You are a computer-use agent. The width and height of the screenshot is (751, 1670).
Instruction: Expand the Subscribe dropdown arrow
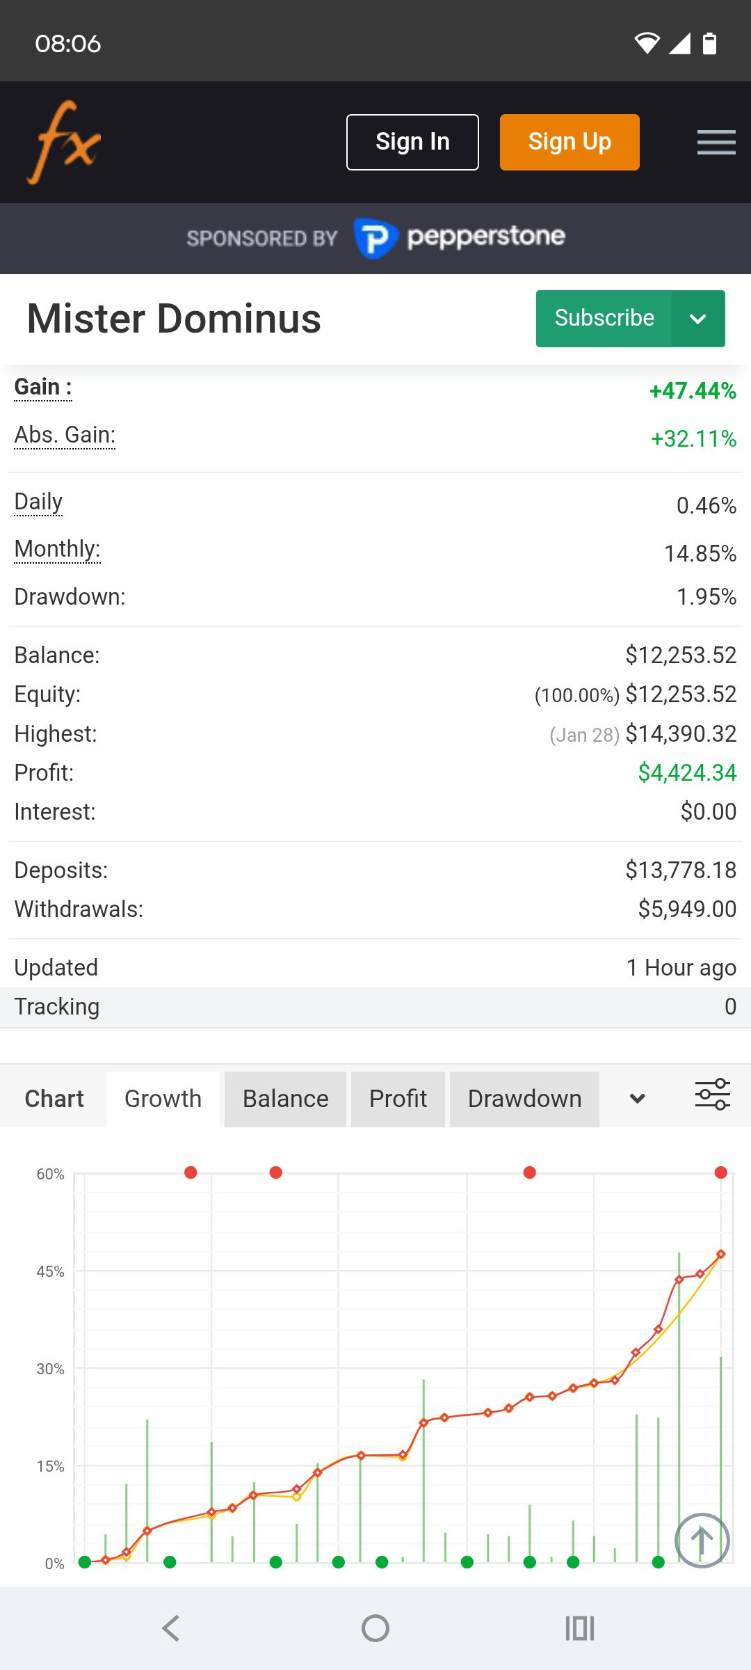point(698,319)
